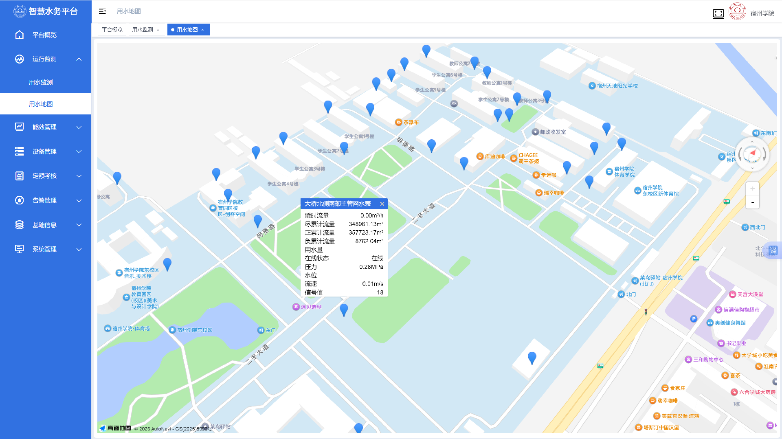Zoom out the map with minus button
782x439 pixels.
tap(752, 202)
